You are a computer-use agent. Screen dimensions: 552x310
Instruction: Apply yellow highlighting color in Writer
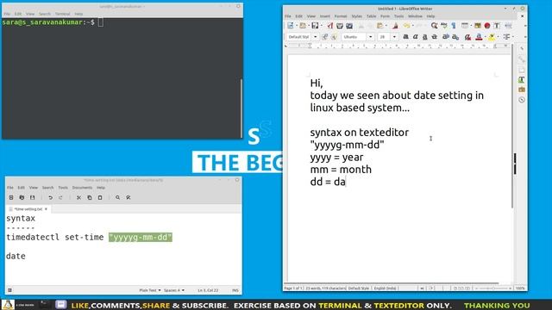(492, 36)
